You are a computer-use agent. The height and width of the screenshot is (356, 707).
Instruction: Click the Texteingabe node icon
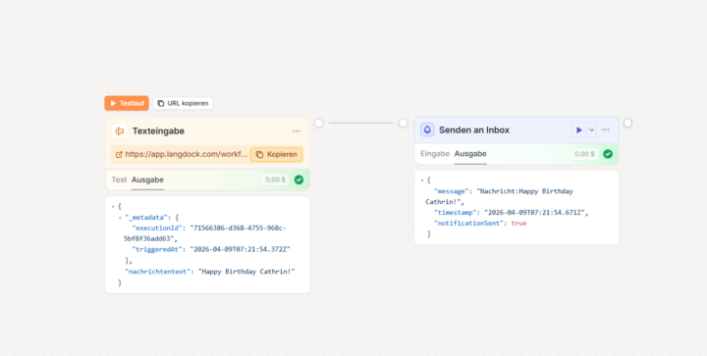pos(120,131)
